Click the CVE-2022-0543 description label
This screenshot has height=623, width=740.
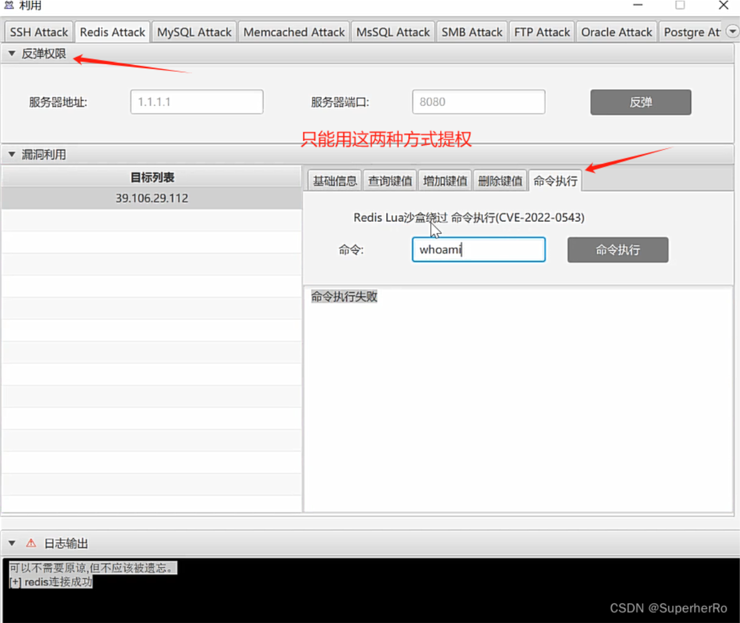tap(469, 217)
